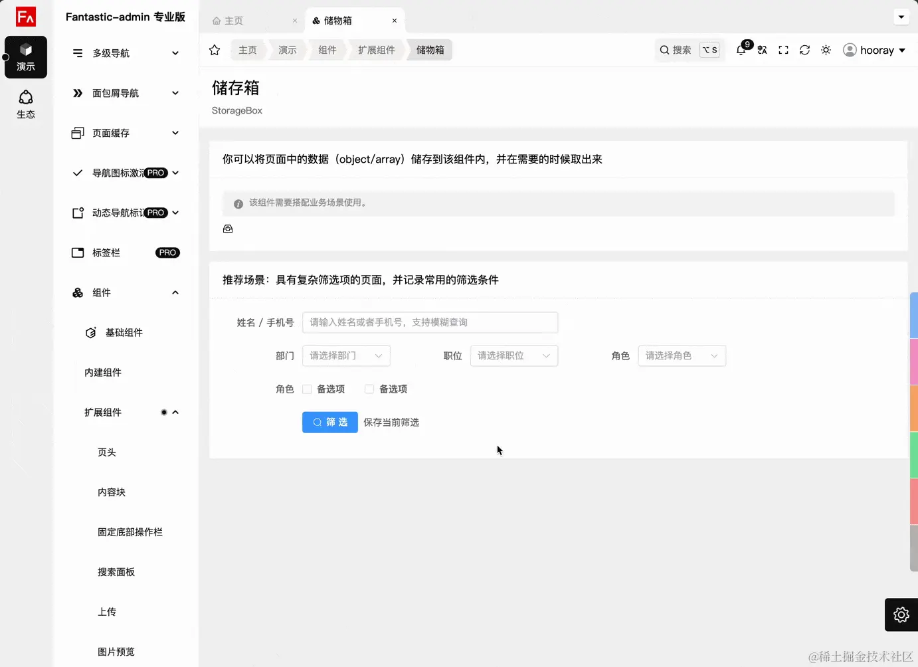Open the 页头 sidebar item
Image resolution: width=918 pixels, height=667 pixels.
[107, 452]
